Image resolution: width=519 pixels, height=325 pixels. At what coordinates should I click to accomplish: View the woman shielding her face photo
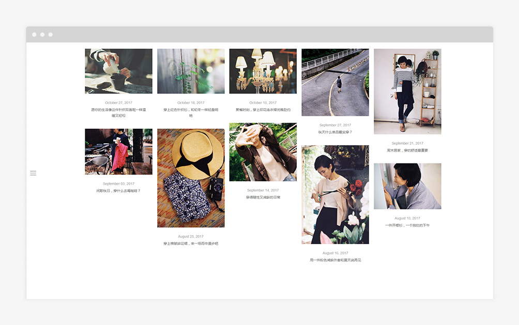pos(263,152)
